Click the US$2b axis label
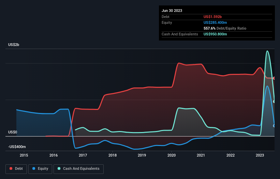 tap(14, 45)
